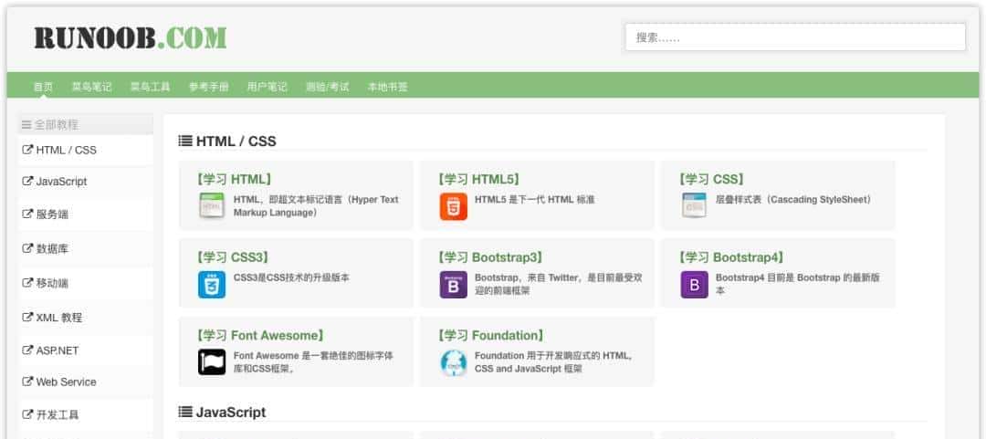The width and height of the screenshot is (986, 439).
Task: Open the 【学习 HTML5】 link
Action: [x=479, y=179]
